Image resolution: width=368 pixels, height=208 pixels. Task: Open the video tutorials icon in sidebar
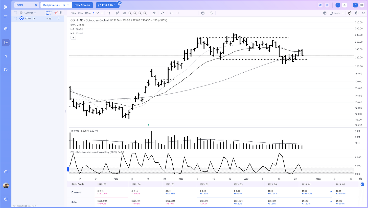(x=6, y=69)
